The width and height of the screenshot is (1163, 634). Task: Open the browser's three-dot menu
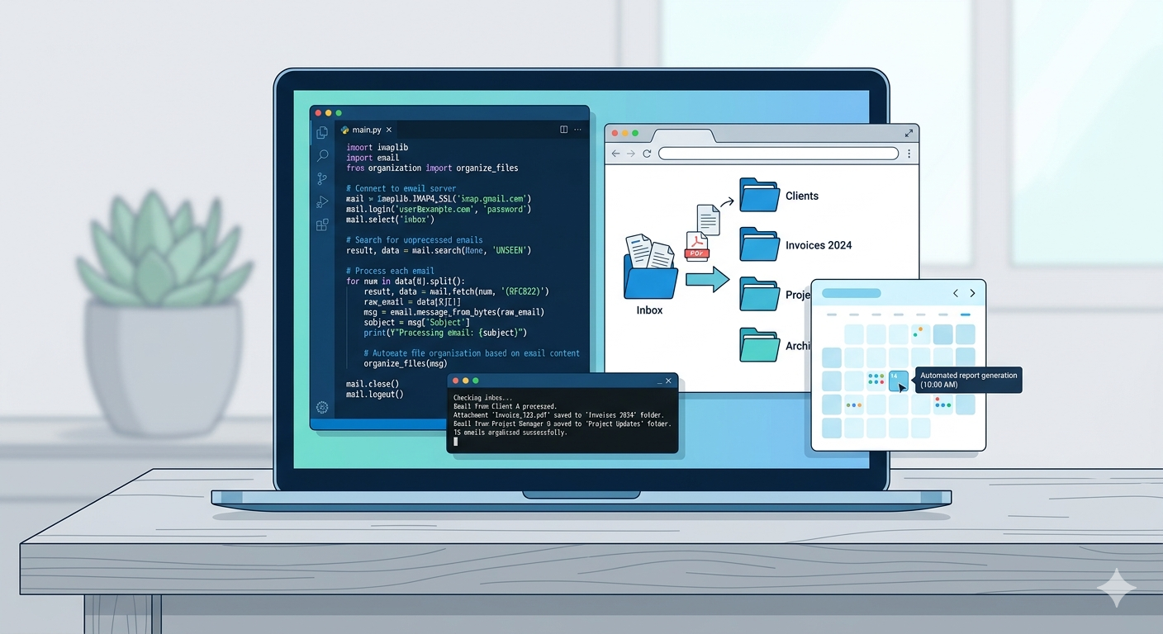909,154
